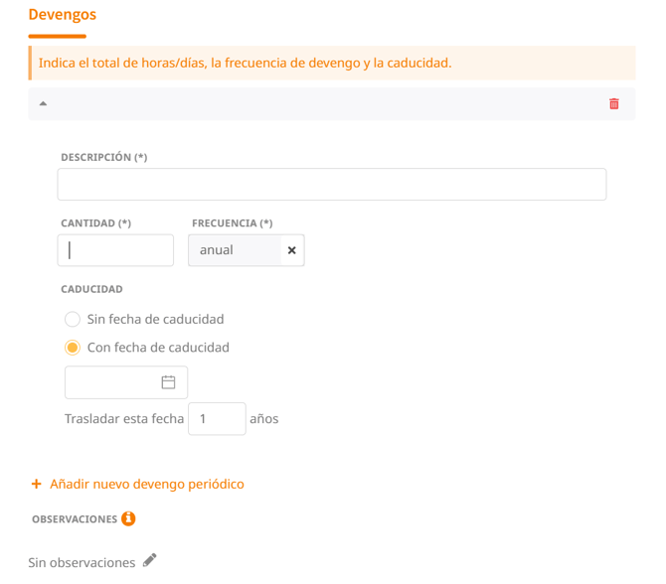Click the plus icon beside Añadir nuevo devengo

(x=37, y=484)
